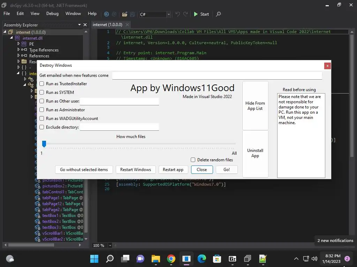Open Task View on the taskbar

pyautogui.click(x=125, y=259)
